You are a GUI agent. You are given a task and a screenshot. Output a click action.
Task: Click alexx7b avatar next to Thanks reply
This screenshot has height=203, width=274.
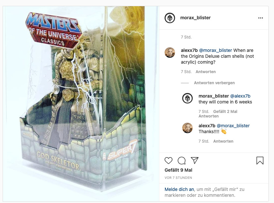187,128
